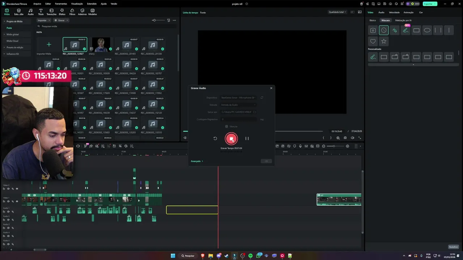This screenshot has height=260, width=463.
Task: Open the Importar dropdown
Action: (x=43, y=20)
